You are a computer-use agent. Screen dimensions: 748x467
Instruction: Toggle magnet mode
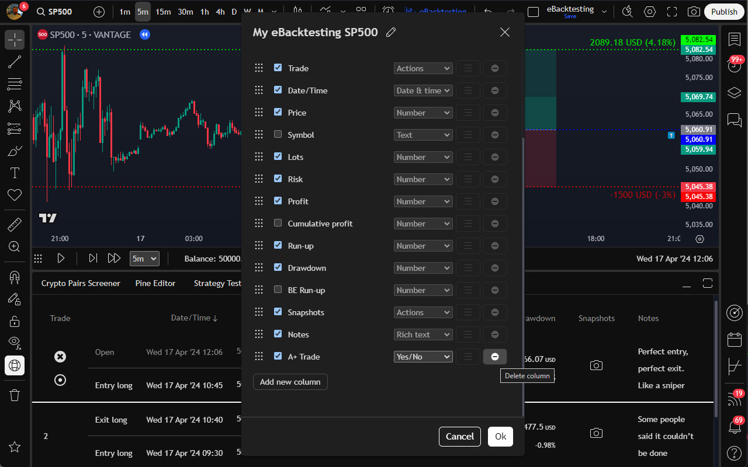coord(15,277)
